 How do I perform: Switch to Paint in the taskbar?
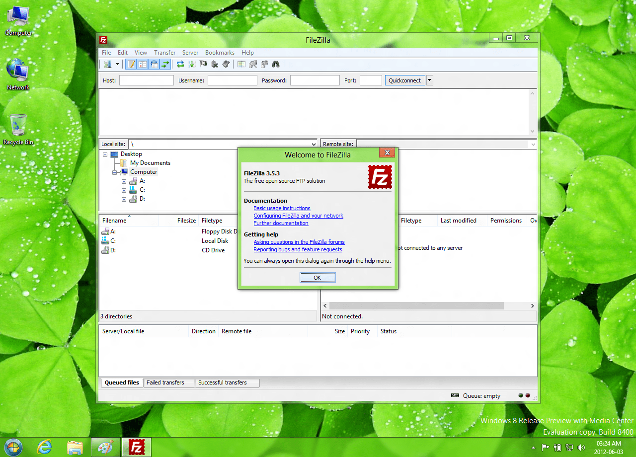tap(106, 447)
